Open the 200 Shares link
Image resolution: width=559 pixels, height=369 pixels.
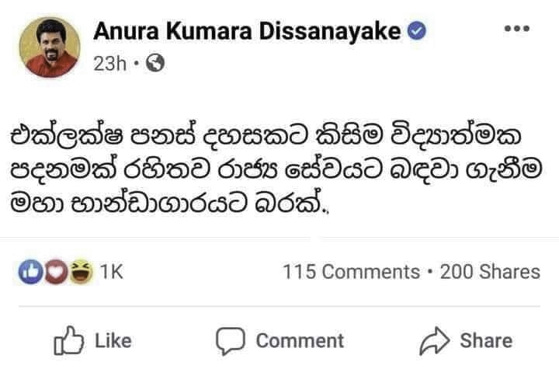pos(490,272)
